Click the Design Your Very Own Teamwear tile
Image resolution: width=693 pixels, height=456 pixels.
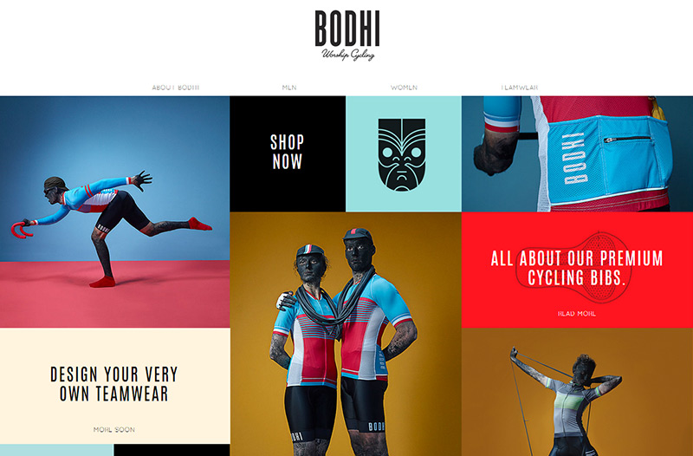pyautogui.click(x=115, y=386)
